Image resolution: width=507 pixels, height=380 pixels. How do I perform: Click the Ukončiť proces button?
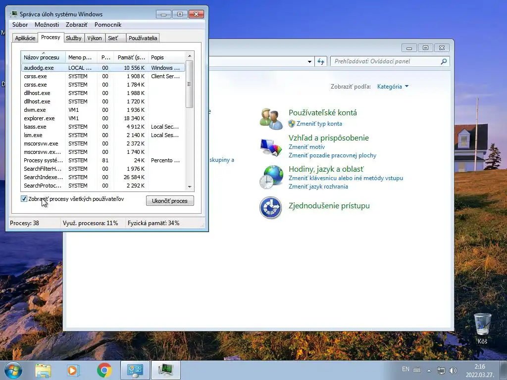point(170,201)
